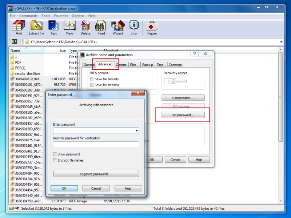Check Encrypt file names
The width and height of the screenshot is (291, 218).
pos(55,160)
